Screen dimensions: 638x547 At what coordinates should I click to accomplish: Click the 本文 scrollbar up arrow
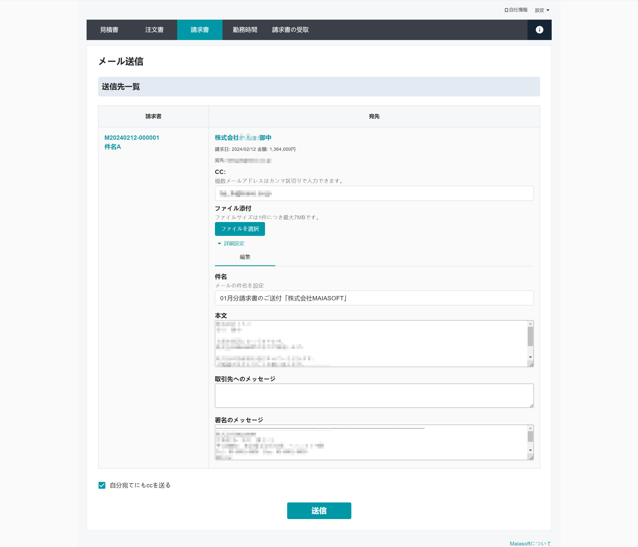[x=530, y=324]
